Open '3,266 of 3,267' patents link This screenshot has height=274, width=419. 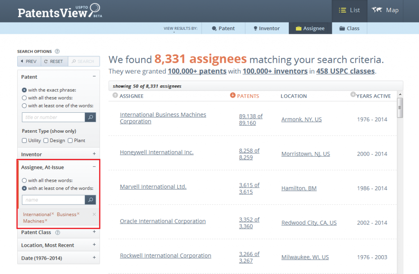point(249,257)
